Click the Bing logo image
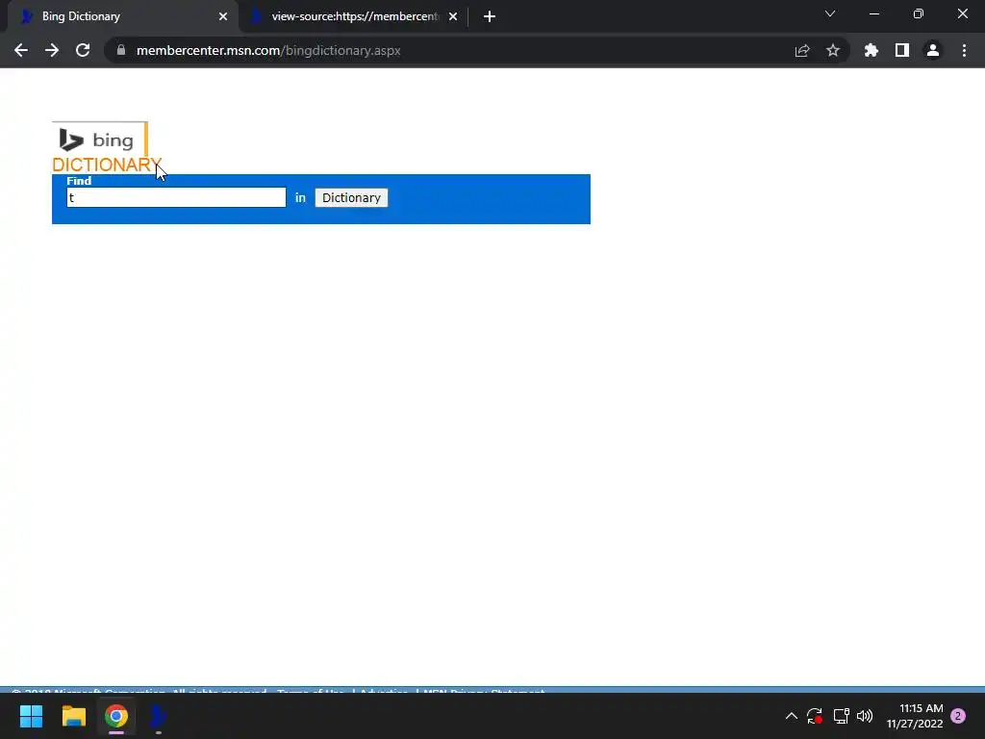 [x=100, y=140]
